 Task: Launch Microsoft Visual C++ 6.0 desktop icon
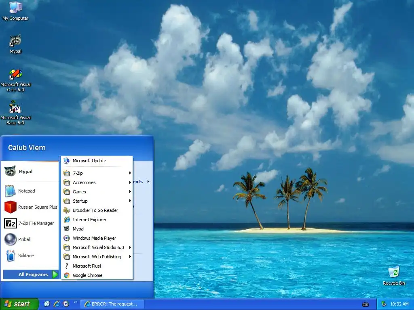click(x=15, y=81)
